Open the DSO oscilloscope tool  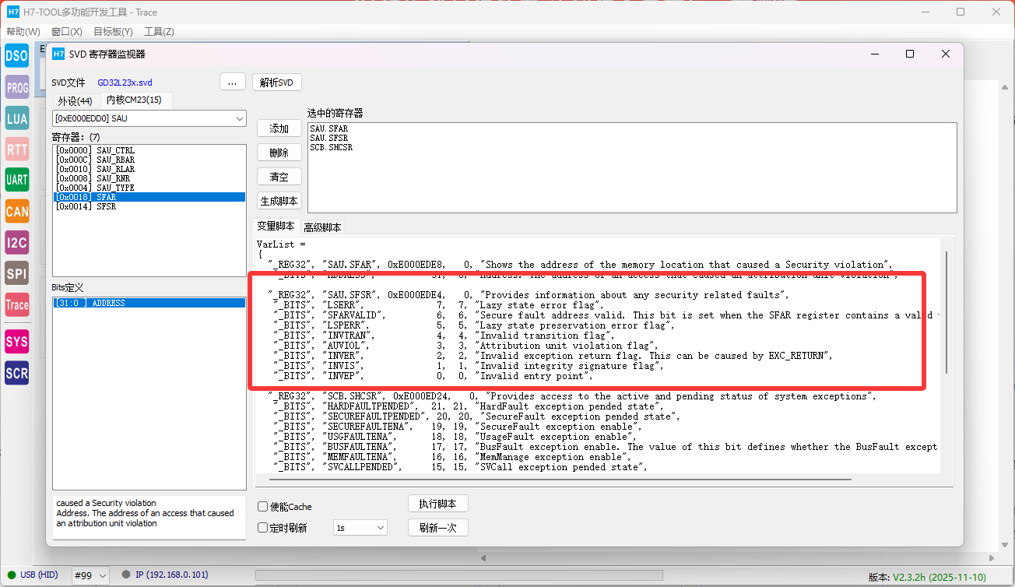16,55
